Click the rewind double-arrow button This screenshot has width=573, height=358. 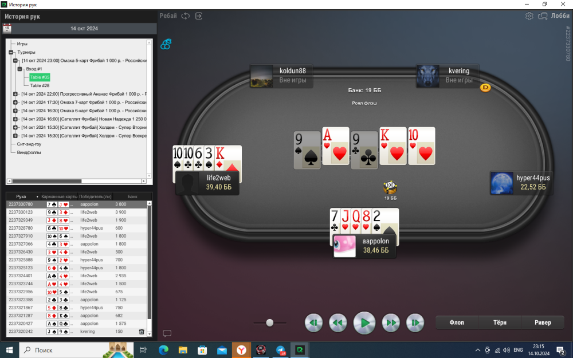[x=338, y=323]
